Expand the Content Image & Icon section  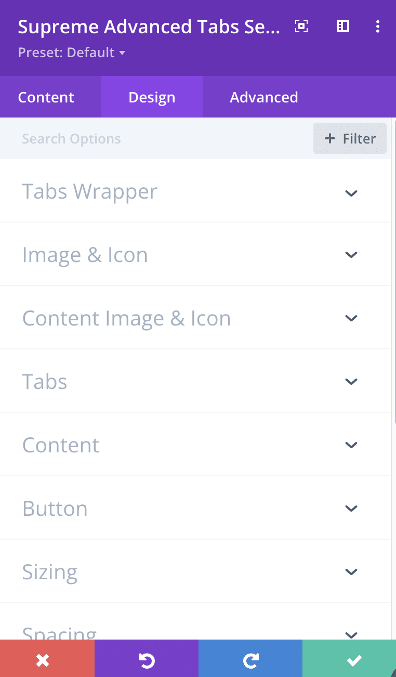195,318
